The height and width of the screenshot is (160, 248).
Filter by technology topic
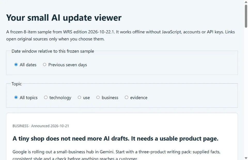click(46, 98)
